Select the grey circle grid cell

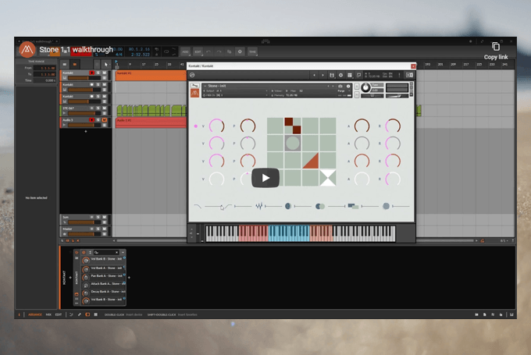click(x=293, y=143)
